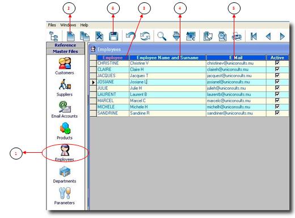Click the Filter funnel icon
Screen dimensions: 295x218
(x=176, y=36)
